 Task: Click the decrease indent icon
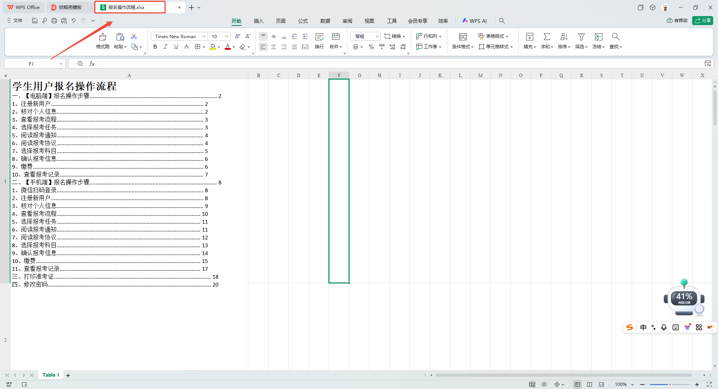click(295, 36)
